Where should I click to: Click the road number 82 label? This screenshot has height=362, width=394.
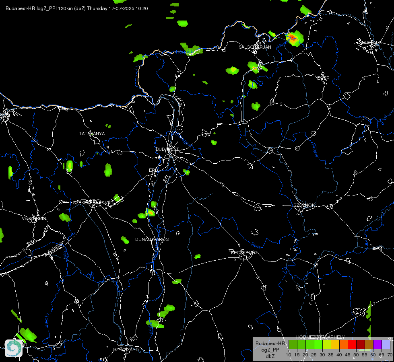[x=31, y=183]
